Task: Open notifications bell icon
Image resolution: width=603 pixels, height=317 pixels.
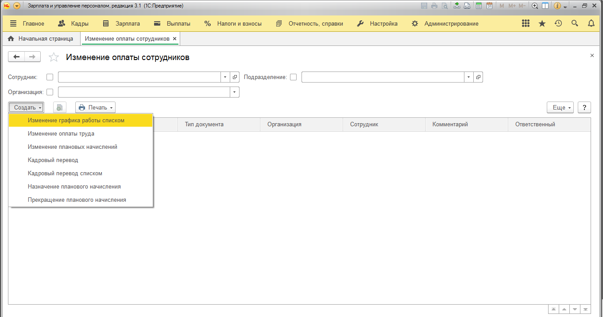Action: tap(591, 24)
